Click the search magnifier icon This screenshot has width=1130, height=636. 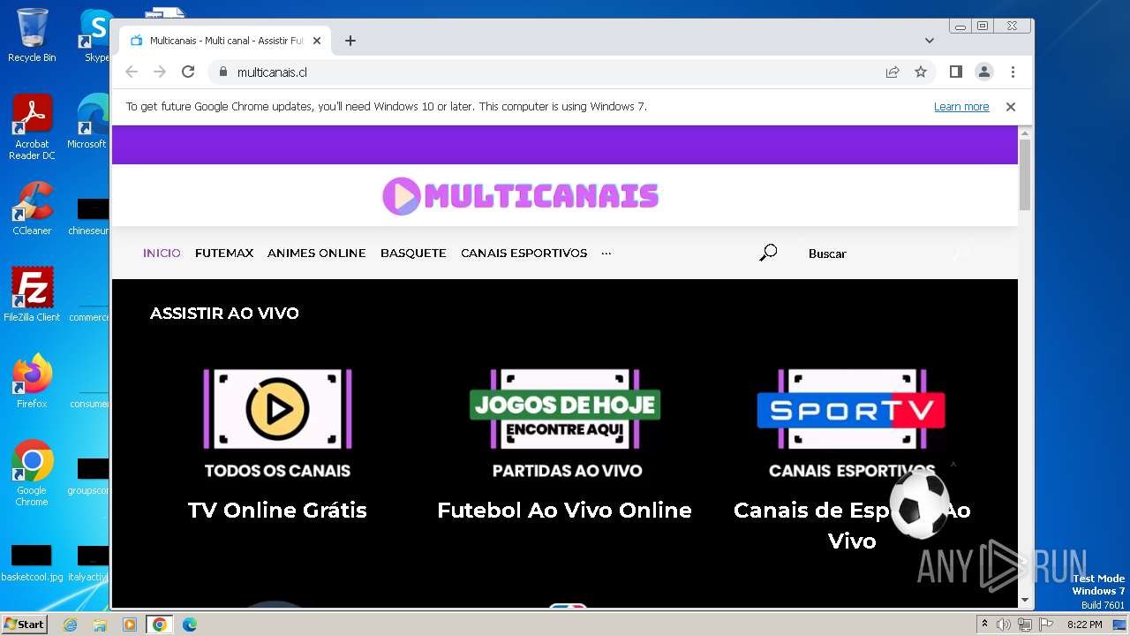768,253
